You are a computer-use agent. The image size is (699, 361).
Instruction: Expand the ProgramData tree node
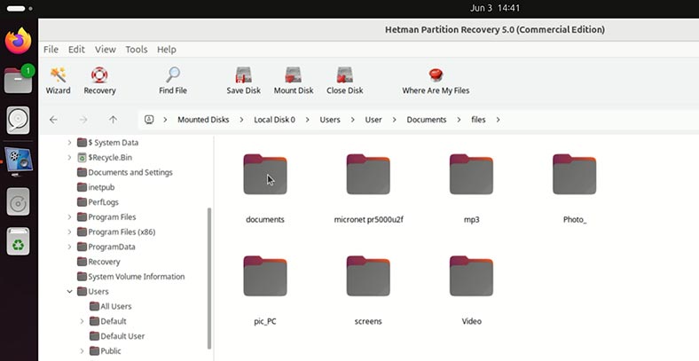(x=69, y=247)
